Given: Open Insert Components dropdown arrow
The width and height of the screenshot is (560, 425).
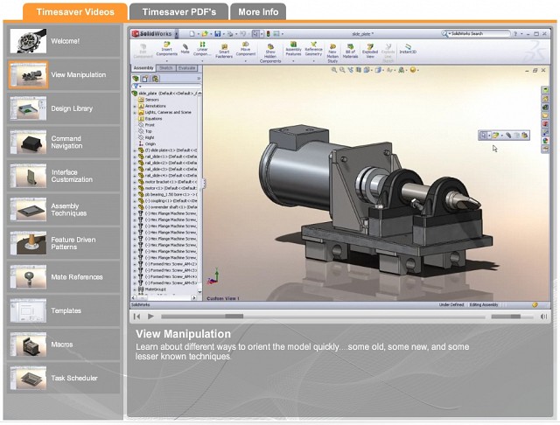Looking at the screenshot, I should coord(166,61).
